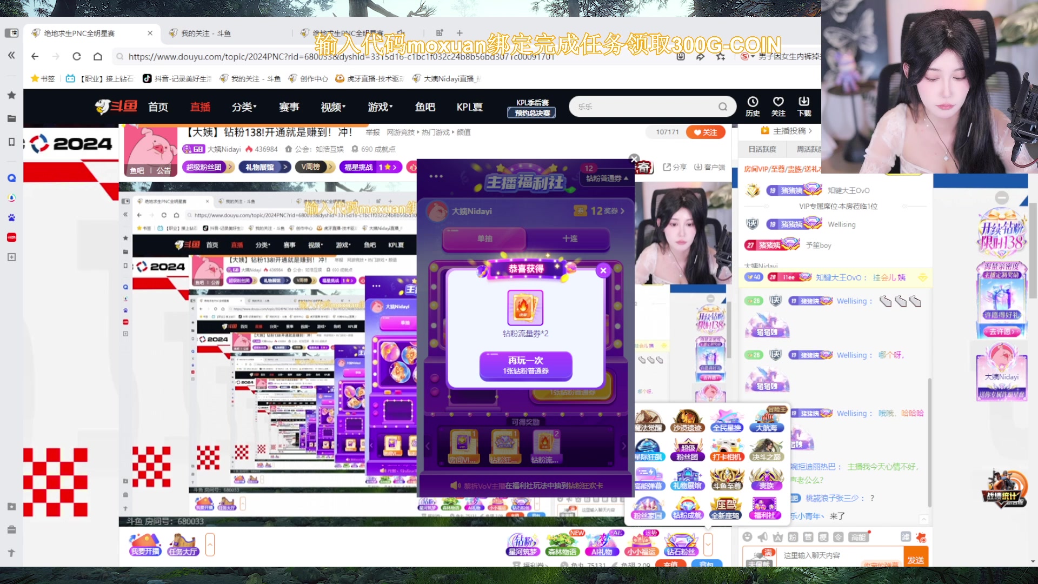Open the 全民星推 activity icon
The height and width of the screenshot is (584, 1038).
727,421
